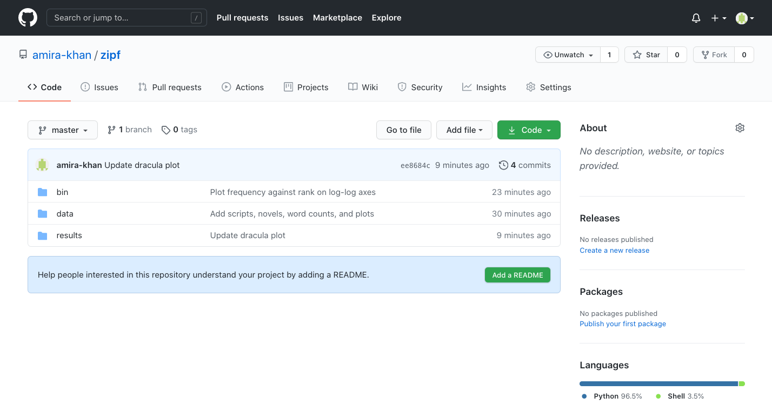Image resolution: width=772 pixels, height=411 pixels.
Task: Click the Search or jump to field
Action: point(127,18)
